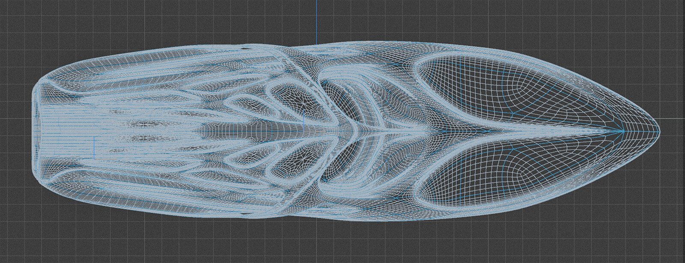
Task: Click the dark notch on top hull edge
Action: click(244, 48)
